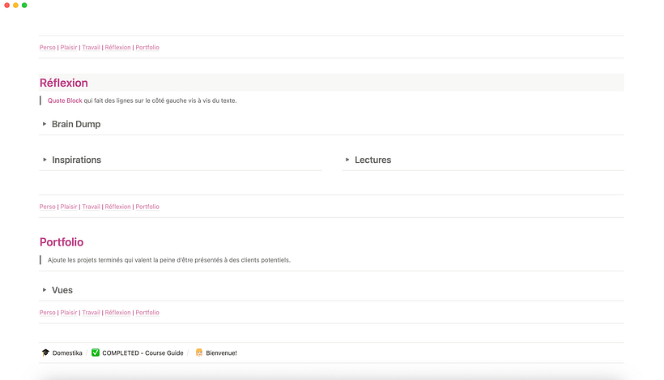Open the Perso link above the Réflexion heading

coord(48,48)
